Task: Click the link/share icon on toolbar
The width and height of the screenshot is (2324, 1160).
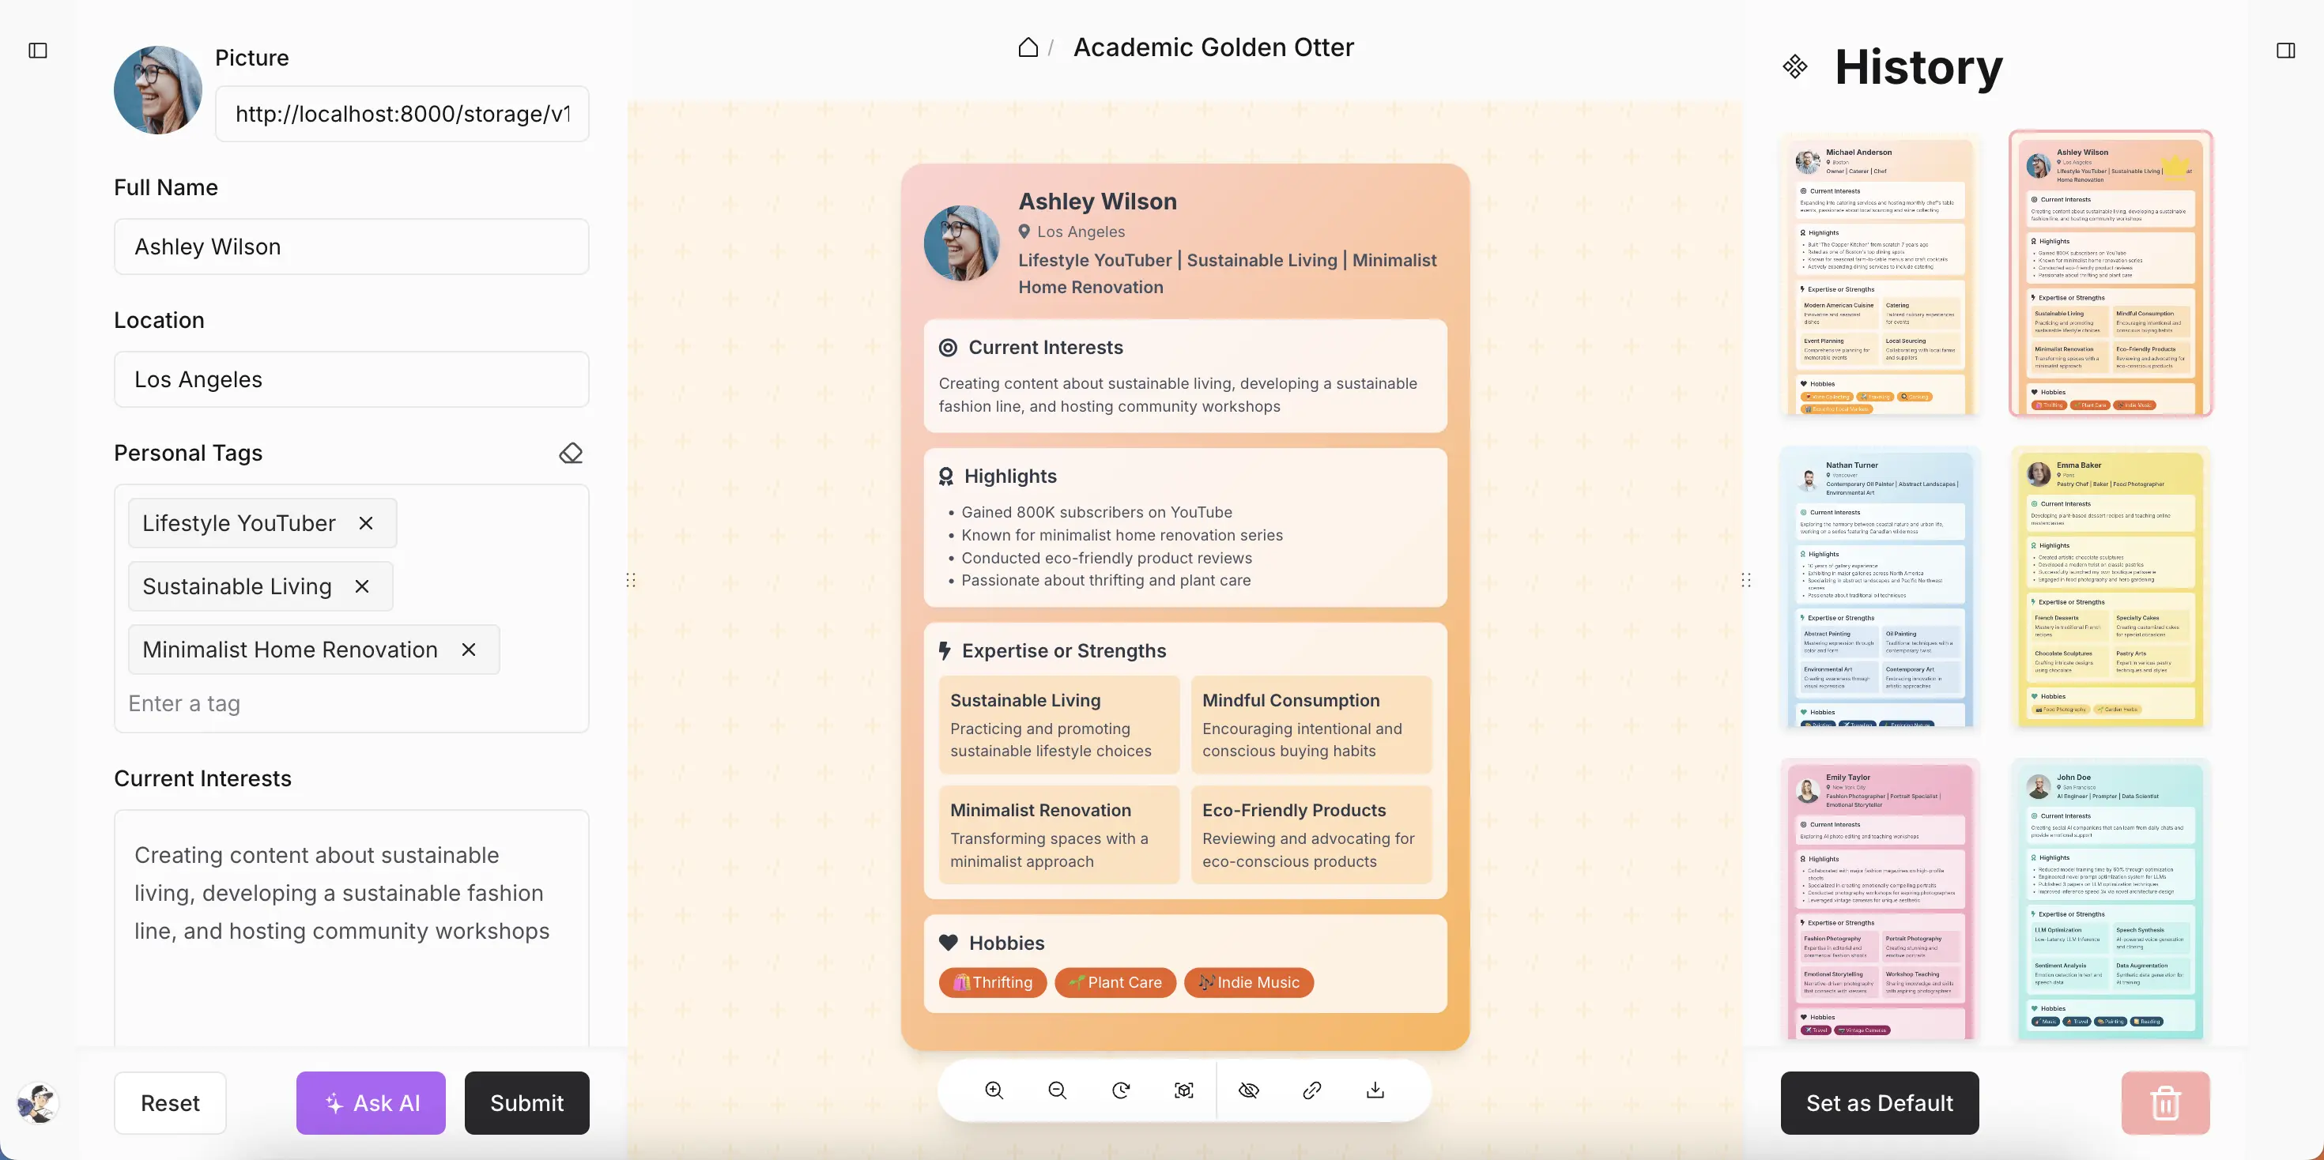Action: click(1311, 1090)
